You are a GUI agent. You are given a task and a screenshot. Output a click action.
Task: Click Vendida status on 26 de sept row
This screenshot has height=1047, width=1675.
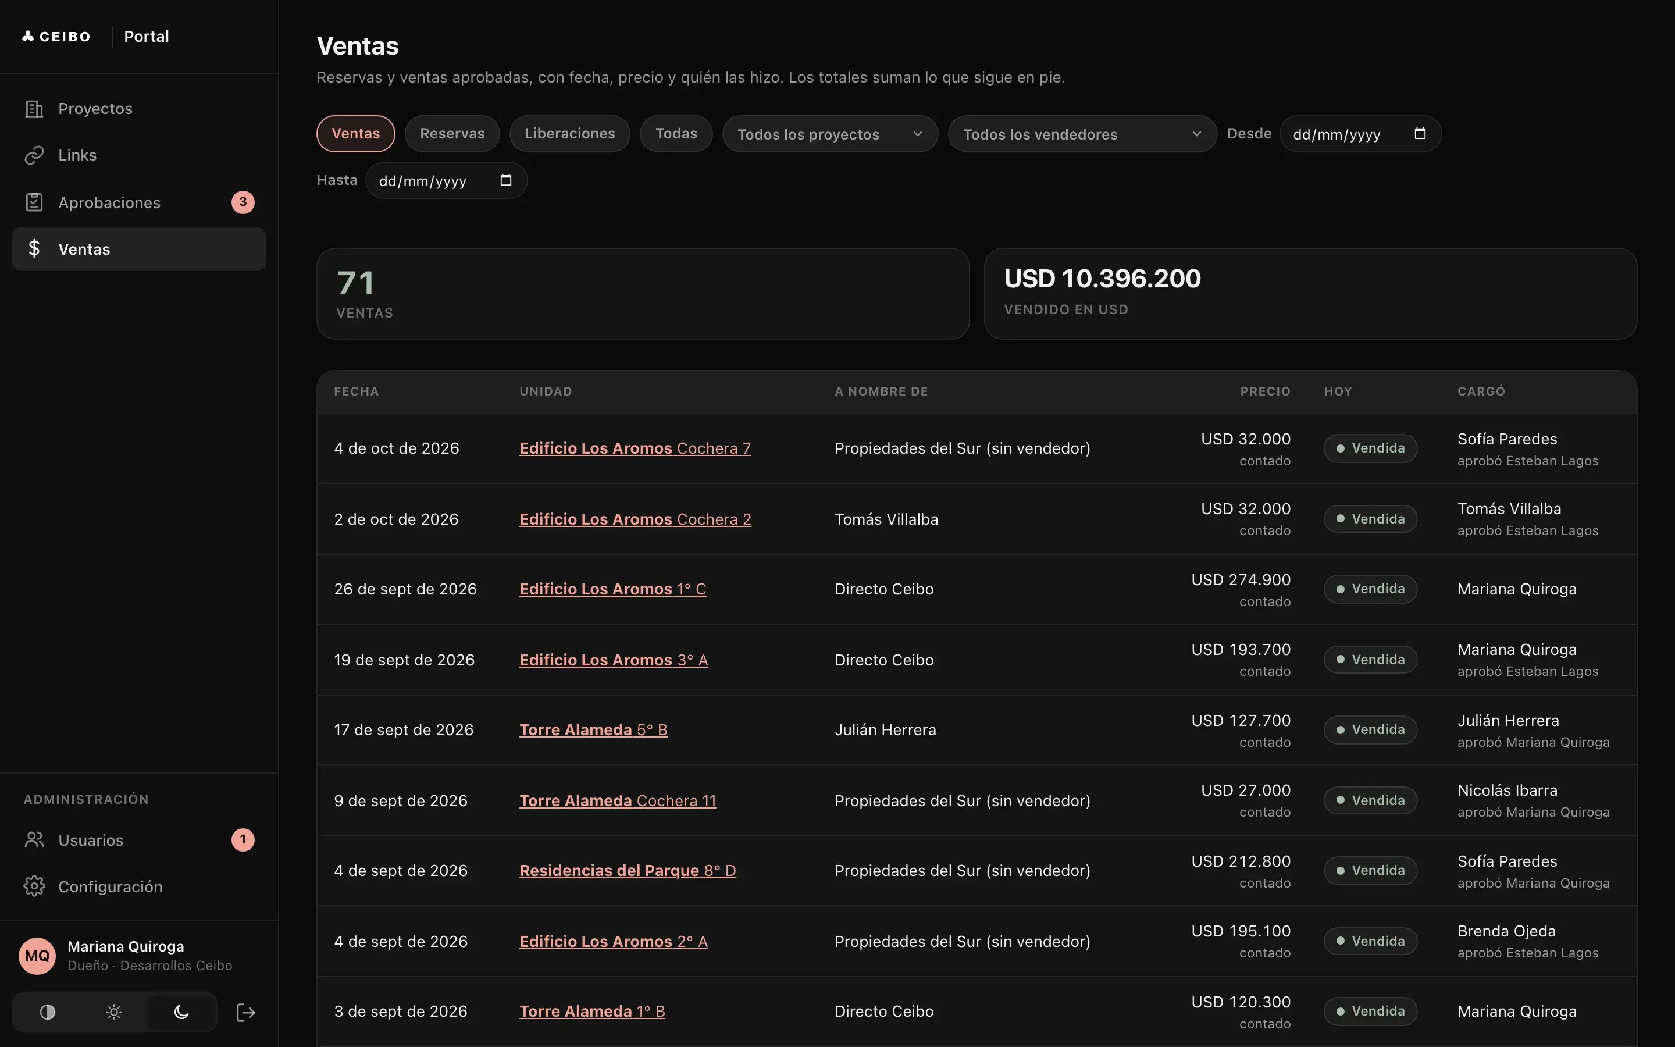pyautogui.click(x=1370, y=589)
